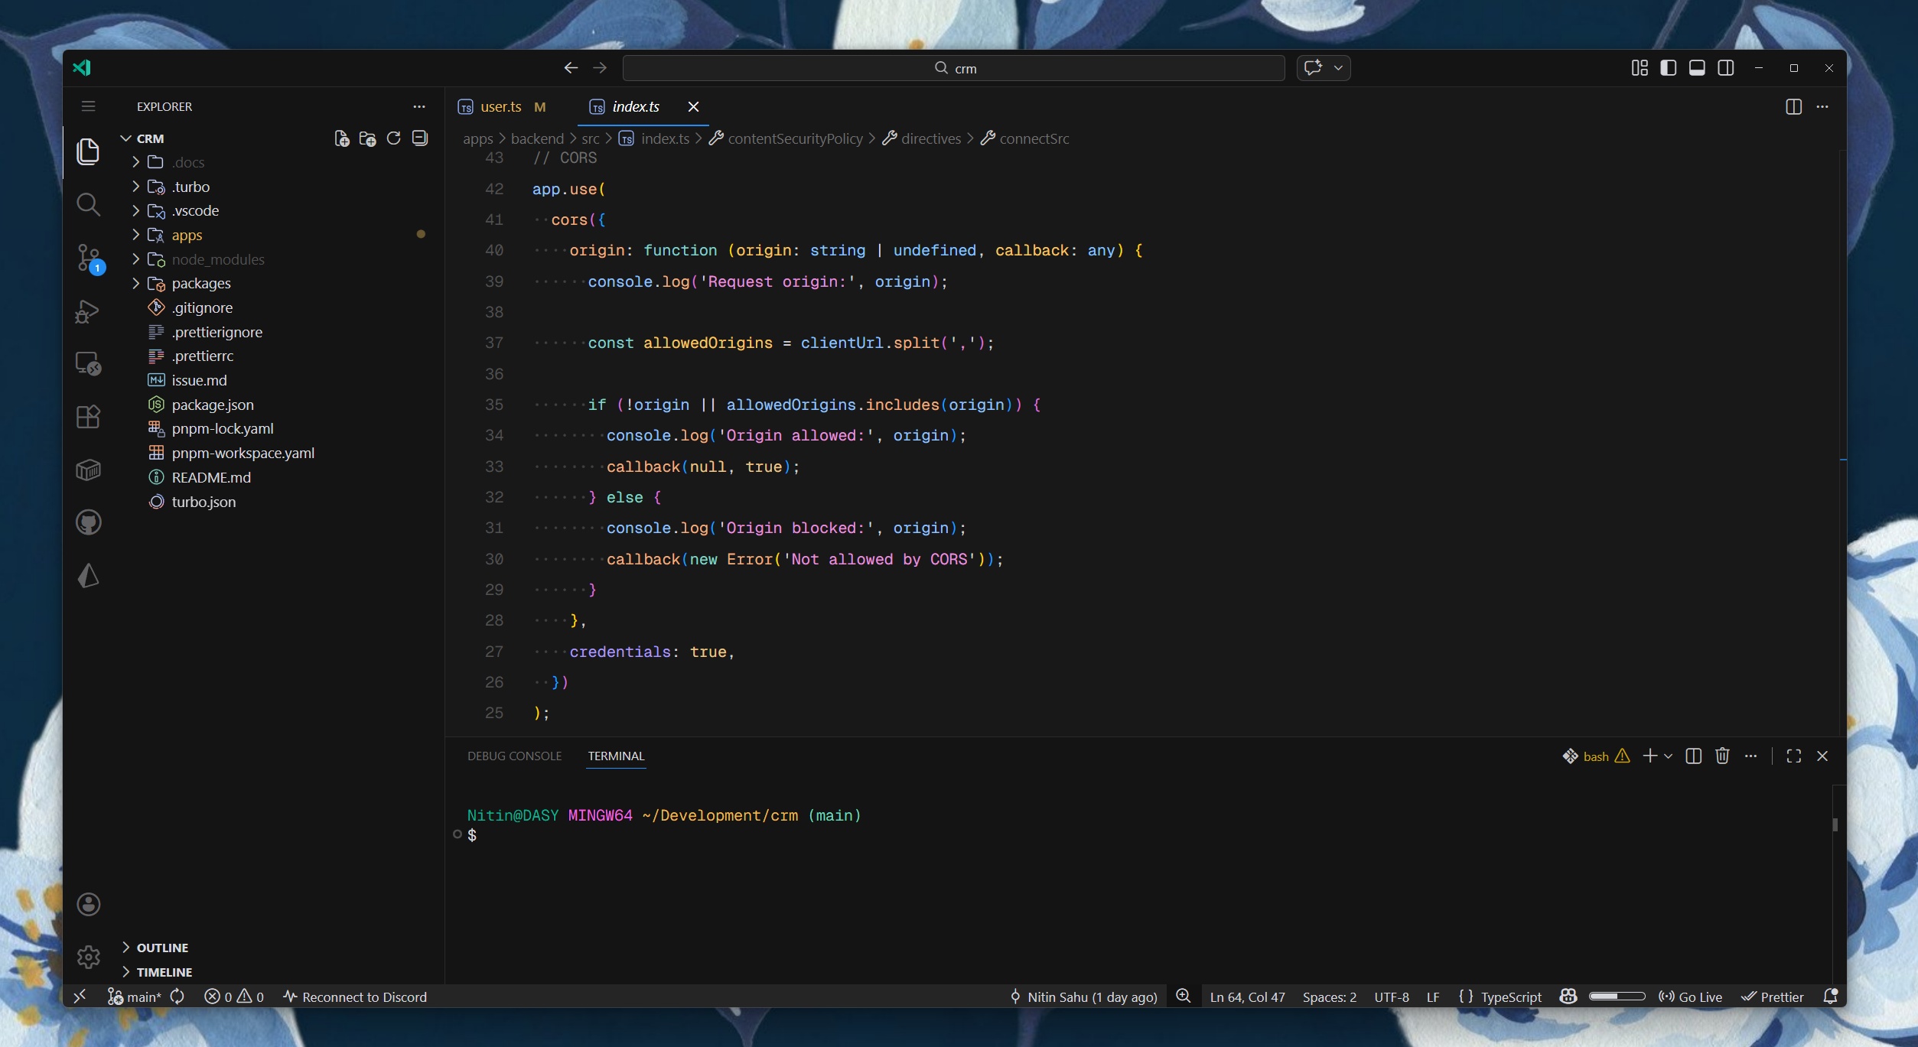Click Go Live in status bar

pos(1691,997)
